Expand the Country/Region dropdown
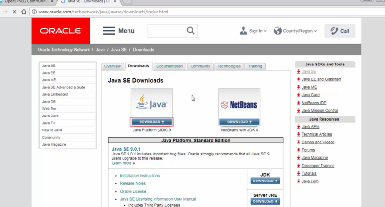The height and width of the screenshot is (207, 385). click(315, 31)
